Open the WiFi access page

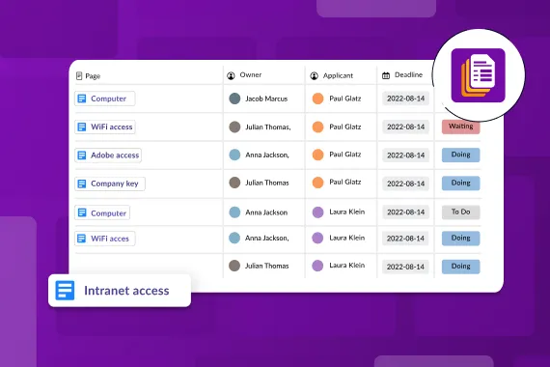pos(105,127)
